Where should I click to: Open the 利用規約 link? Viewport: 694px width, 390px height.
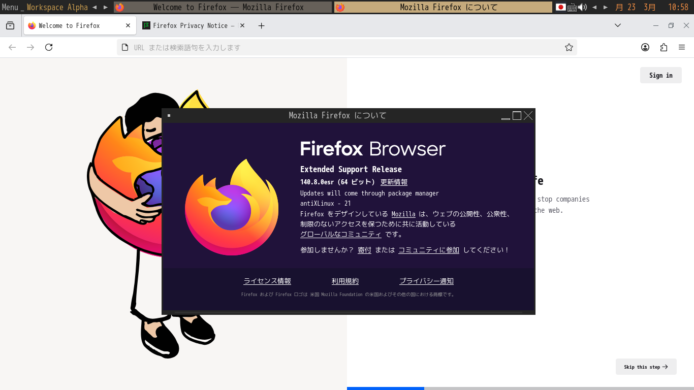point(345,281)
